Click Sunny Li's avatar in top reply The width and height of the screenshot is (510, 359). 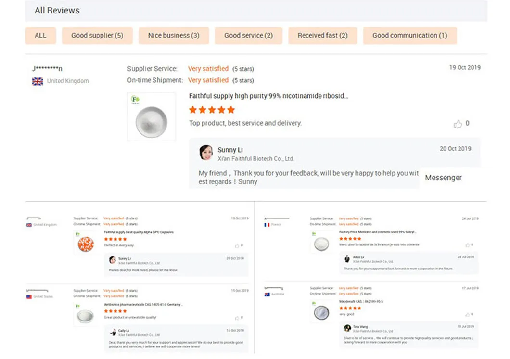click(x=206, y=153)
